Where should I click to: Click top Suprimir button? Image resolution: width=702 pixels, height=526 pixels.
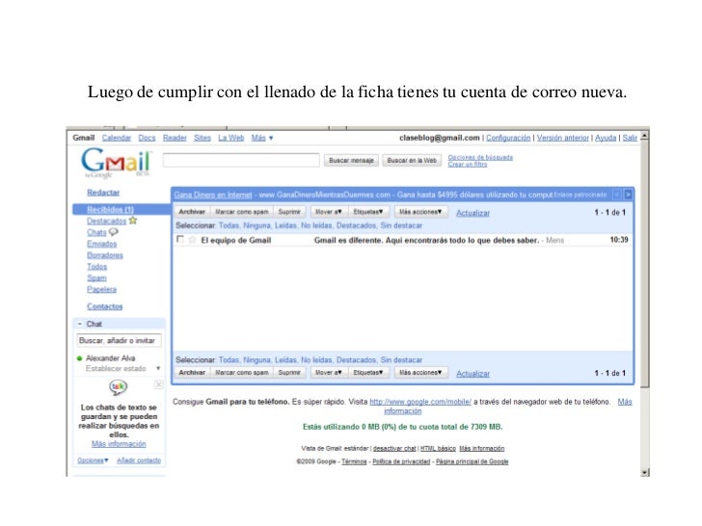coord(289,212)
